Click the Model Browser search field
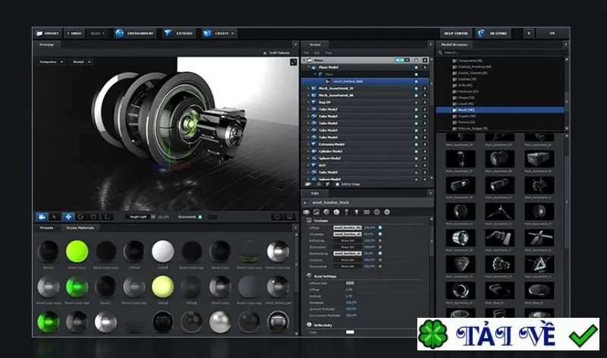Image resolution: width=607 pixels, height=358 pixels. tap(502, 52)
